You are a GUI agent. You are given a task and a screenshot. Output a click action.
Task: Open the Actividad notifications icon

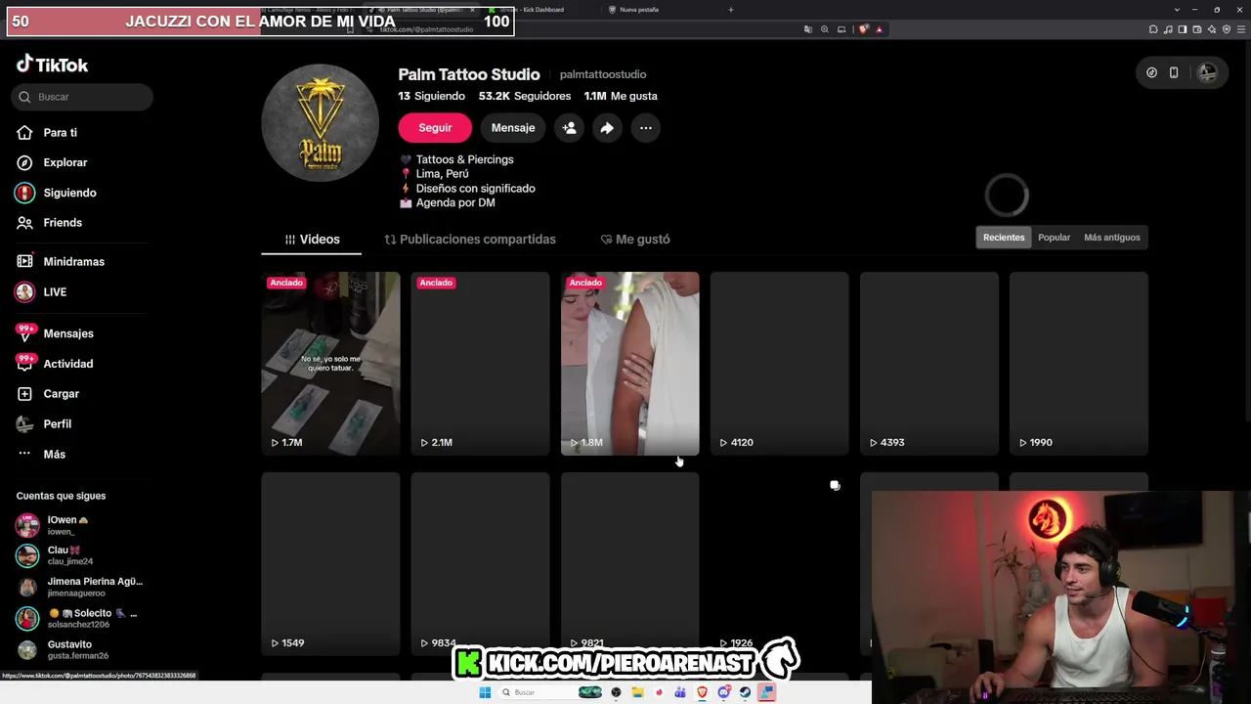pyautogui.click(x=24, y=364)
